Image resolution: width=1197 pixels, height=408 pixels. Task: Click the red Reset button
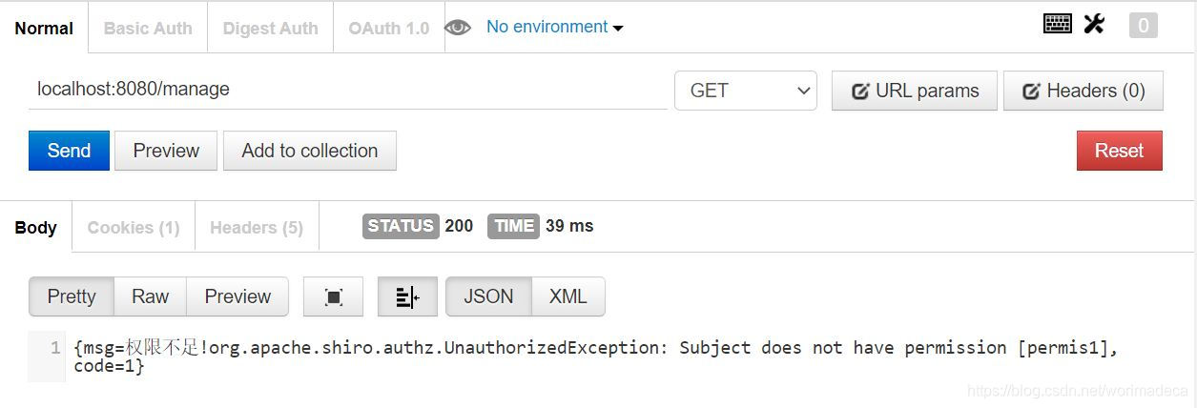(1119, 151)
